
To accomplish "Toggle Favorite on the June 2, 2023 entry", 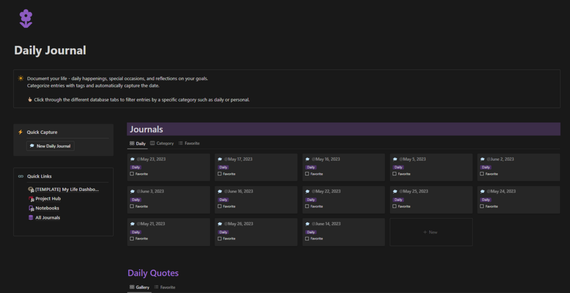I will (x=482, y=174).
